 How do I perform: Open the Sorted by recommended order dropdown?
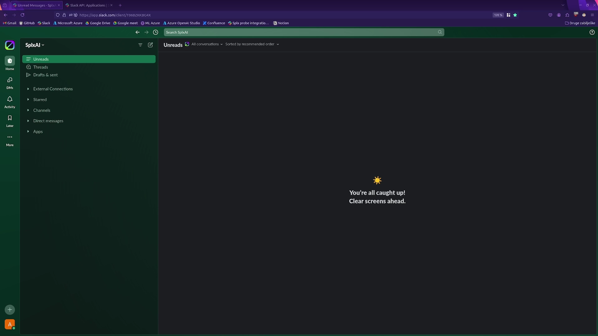point(252,44)
